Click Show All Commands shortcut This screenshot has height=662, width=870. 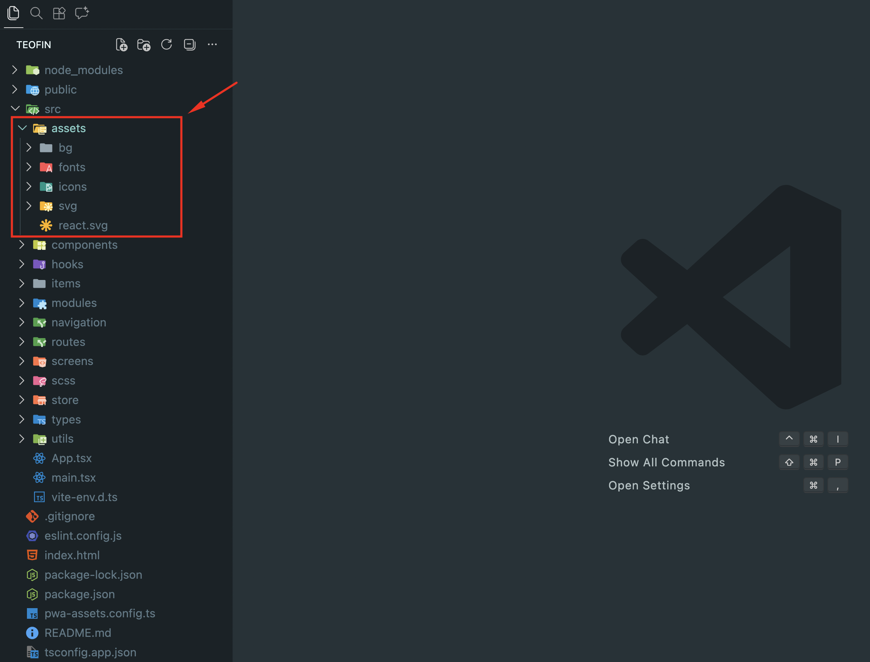[666, 462]
